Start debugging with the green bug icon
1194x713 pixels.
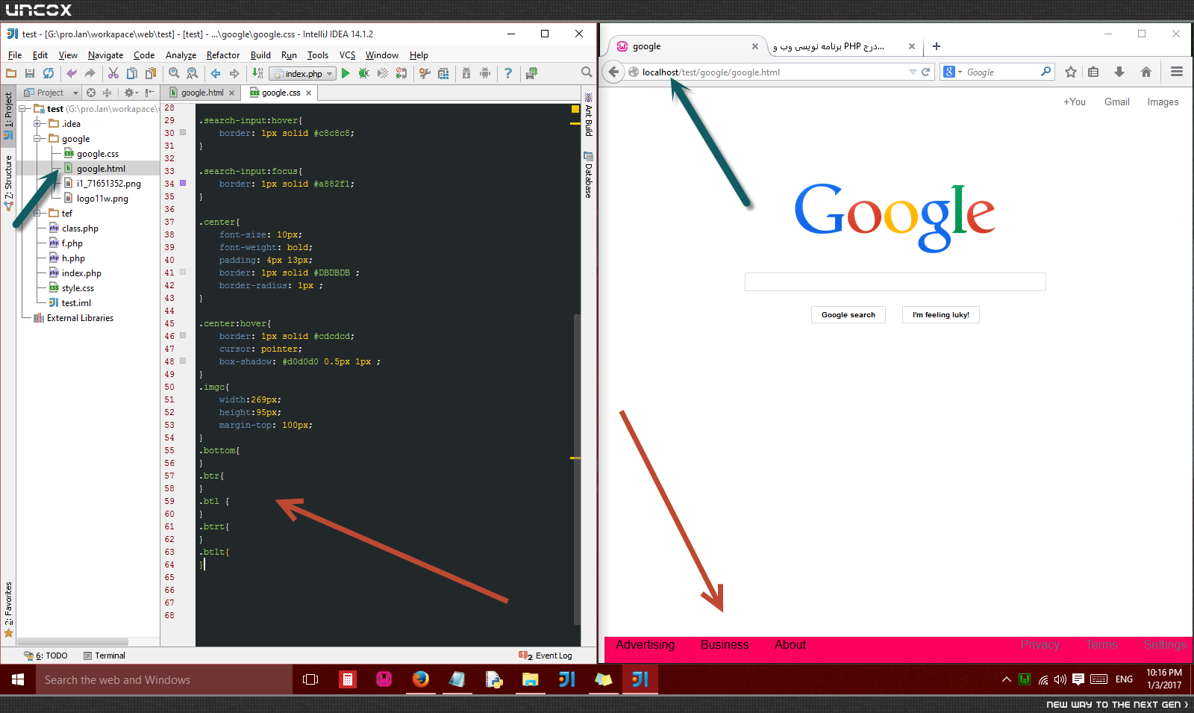(364, 73)
